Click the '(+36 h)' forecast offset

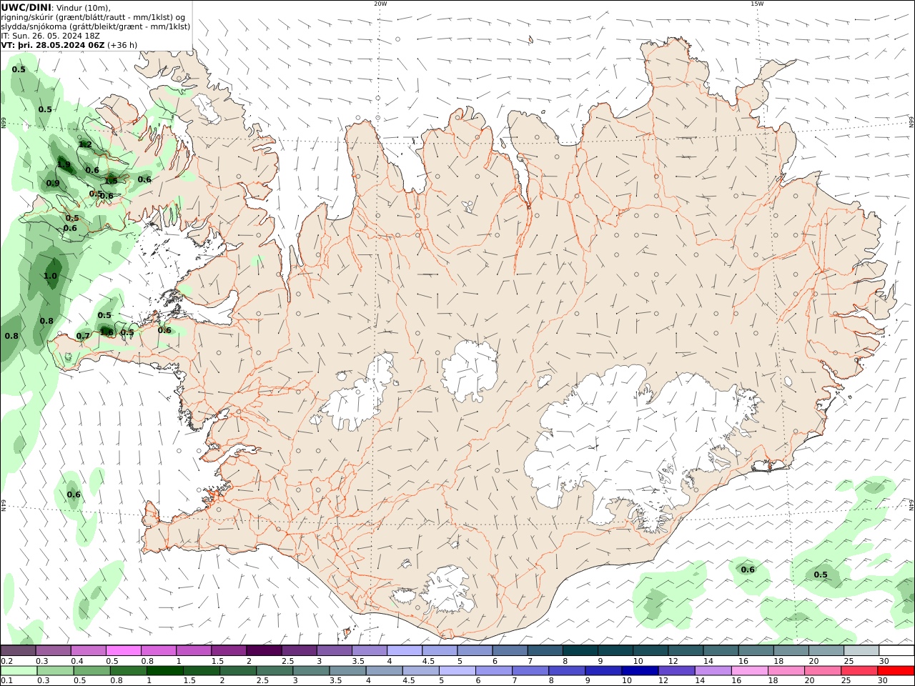122,44
